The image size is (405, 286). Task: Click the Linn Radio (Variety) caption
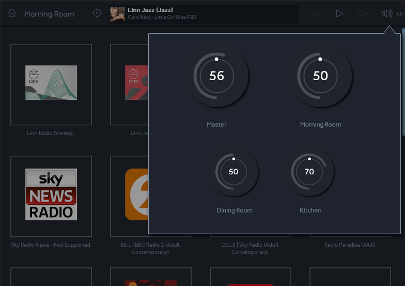point(51,133)
